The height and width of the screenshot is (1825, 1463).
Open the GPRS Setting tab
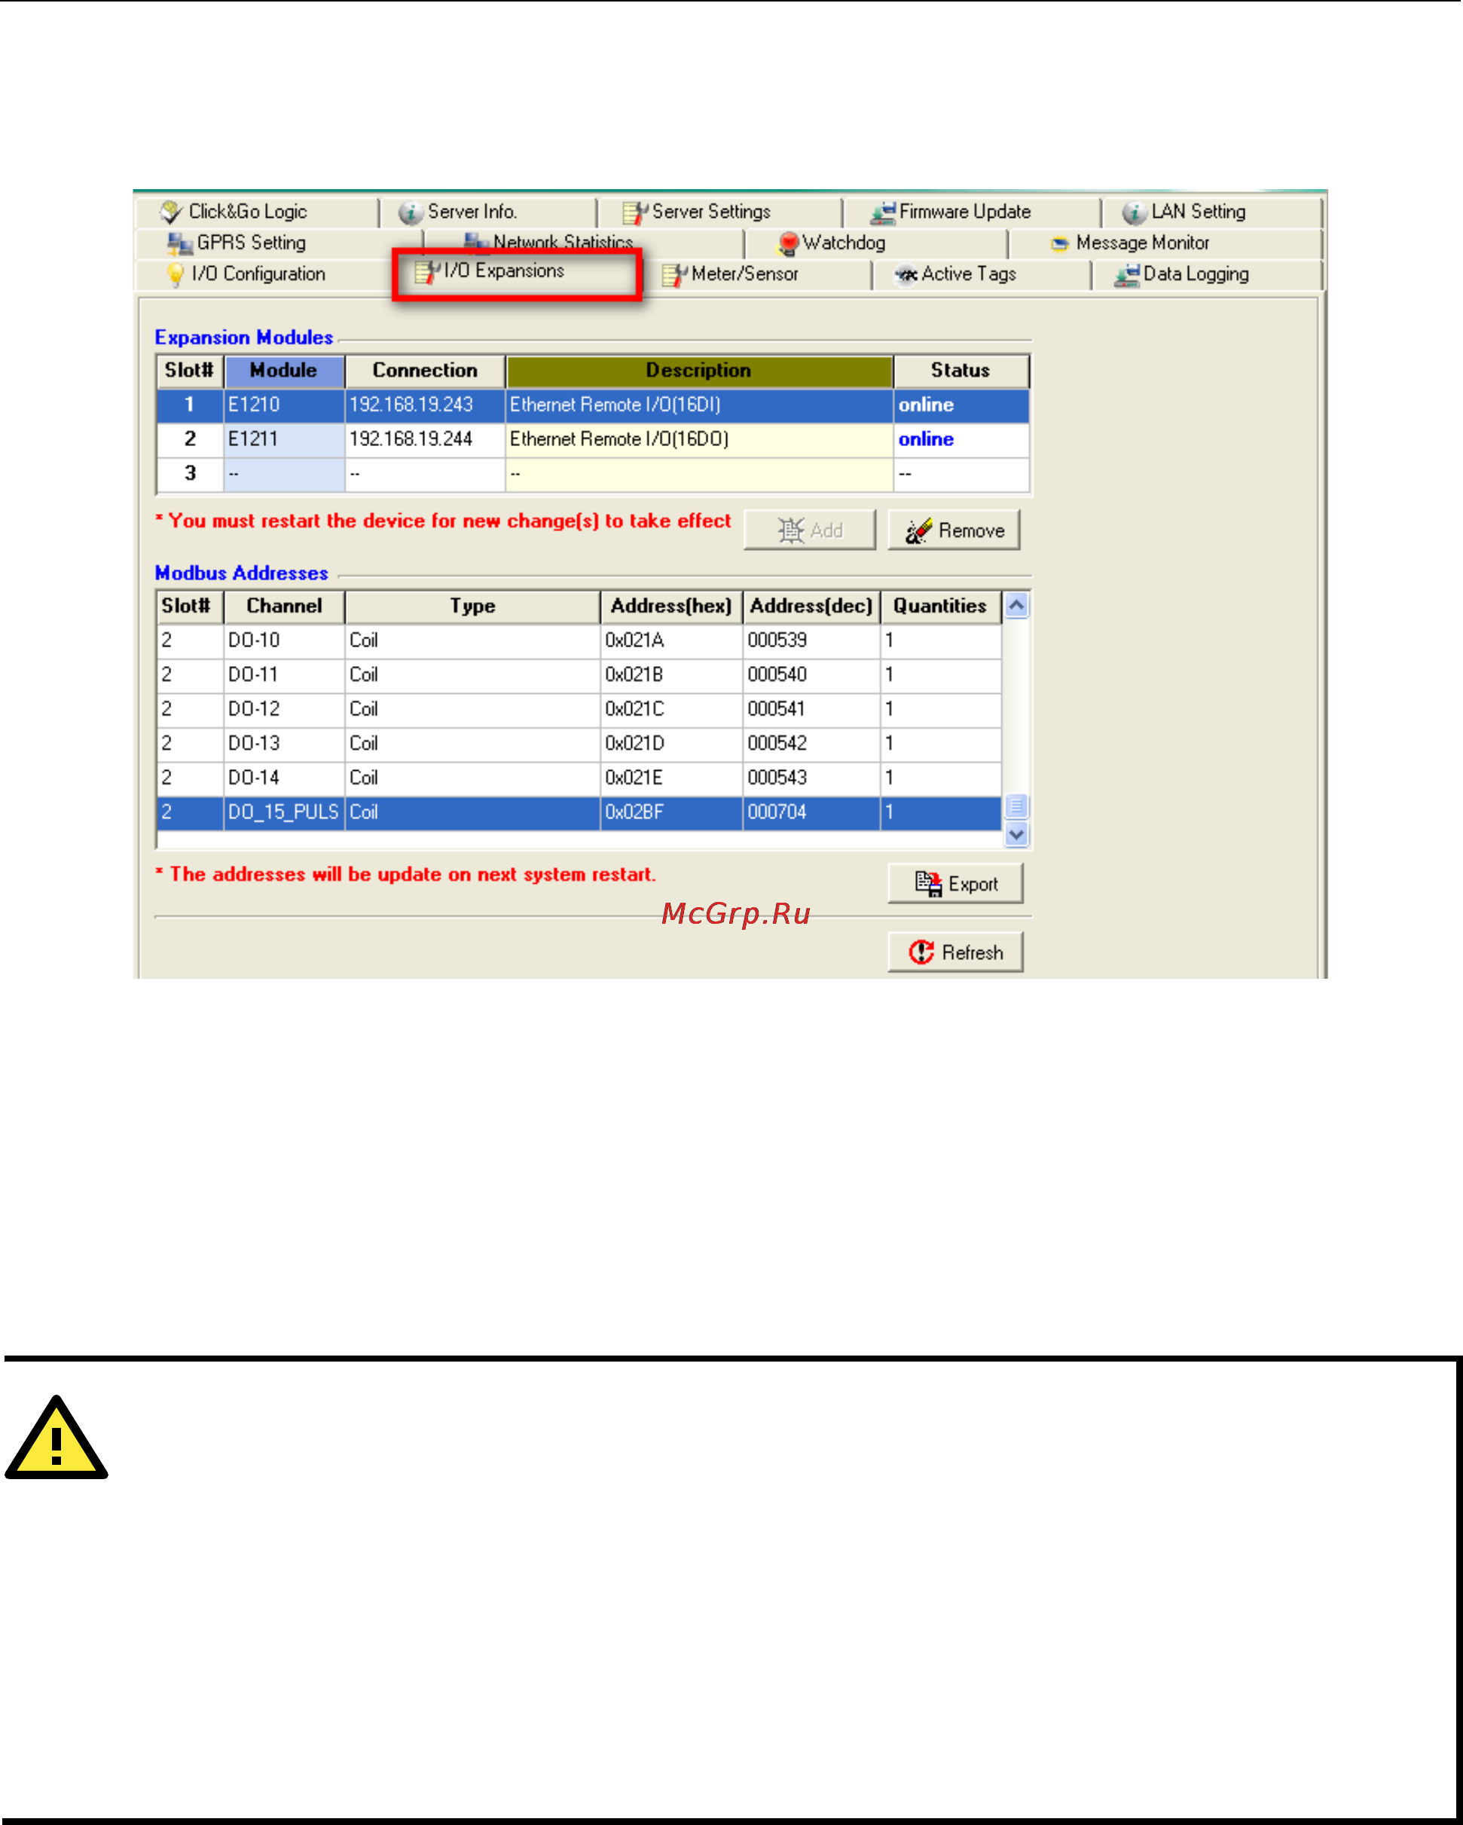(x=279, y=243)
